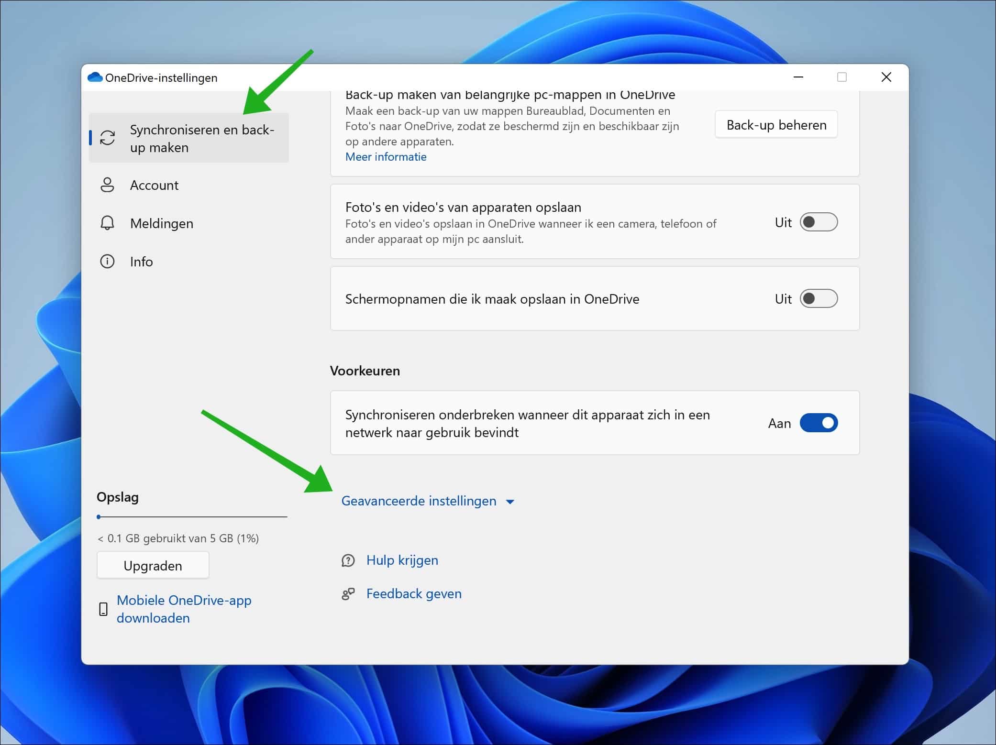Click the phone icon beside Mobiele OneDrive-app
Image resolution: width=996 pixels, height=745 pixels.
coord(103,609)
